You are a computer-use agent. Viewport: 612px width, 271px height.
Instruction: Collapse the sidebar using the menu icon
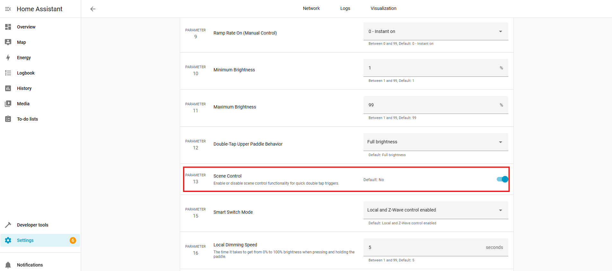click(8, 9)
